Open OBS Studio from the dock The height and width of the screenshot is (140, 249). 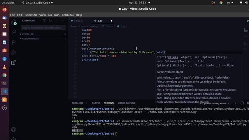(4, 108)
